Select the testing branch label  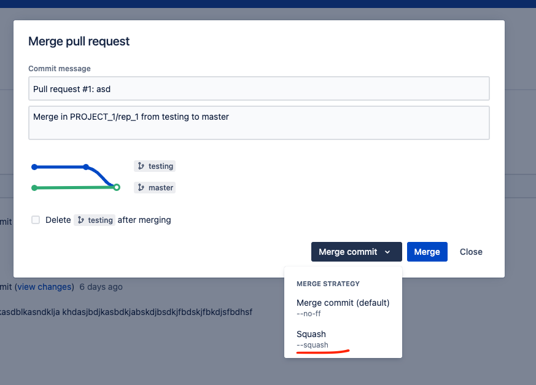pos(155,166)
